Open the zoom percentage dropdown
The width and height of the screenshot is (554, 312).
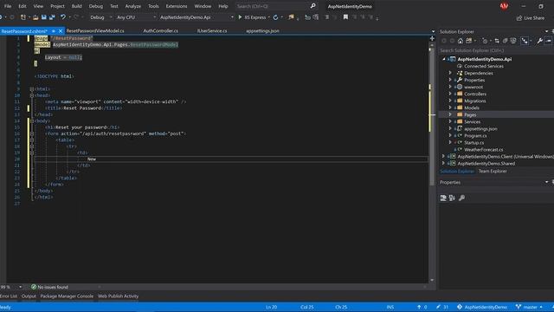(x=20, y=287)
